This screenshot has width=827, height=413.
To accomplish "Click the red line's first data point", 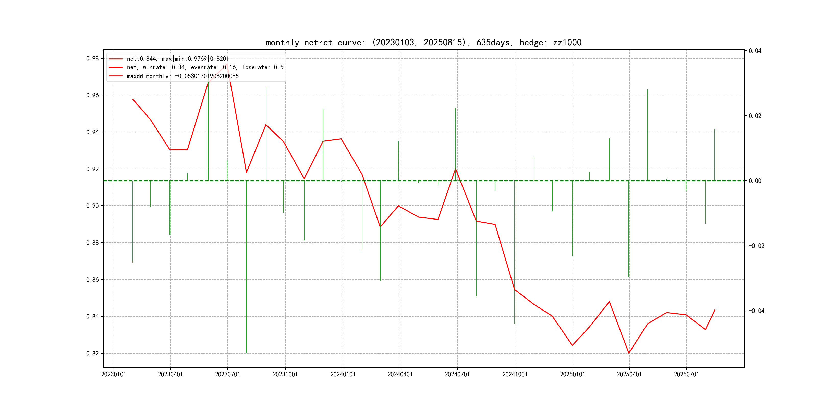I will coord(133,99).
